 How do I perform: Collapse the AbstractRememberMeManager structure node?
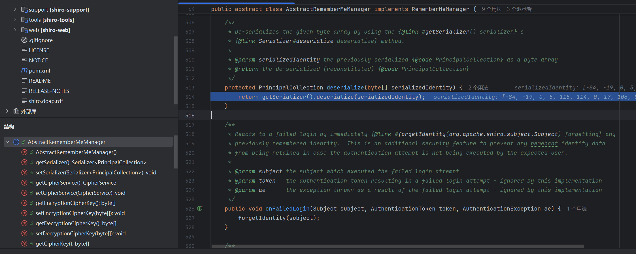[8, 142]
